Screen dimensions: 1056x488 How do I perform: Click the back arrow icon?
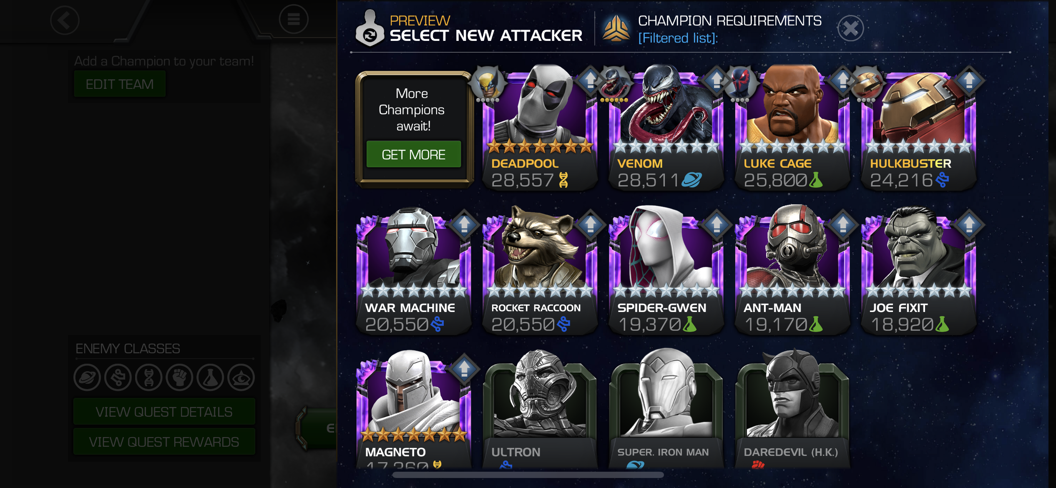[x=65, y=20]
